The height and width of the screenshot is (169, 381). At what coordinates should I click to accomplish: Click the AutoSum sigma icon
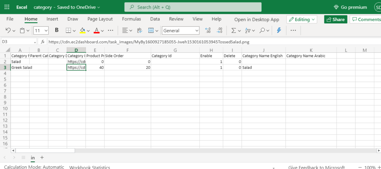pyautogui.click(x=233, y=31)
